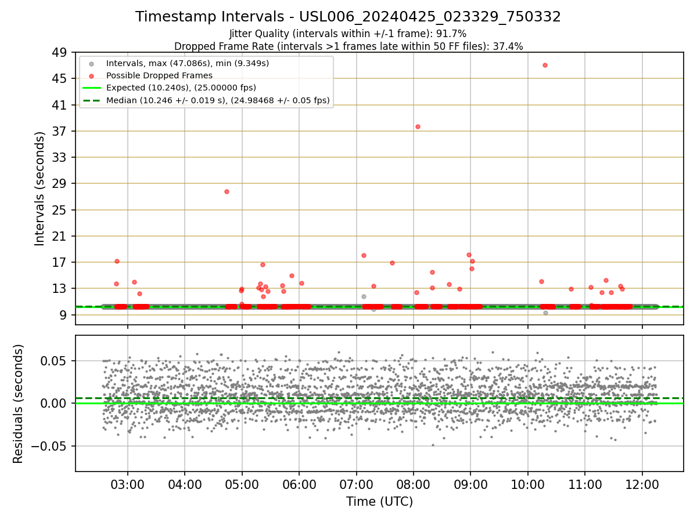Click the 05:00 x-axis tick label
Viewport: 697px width, 522px height.
point(242,485)
